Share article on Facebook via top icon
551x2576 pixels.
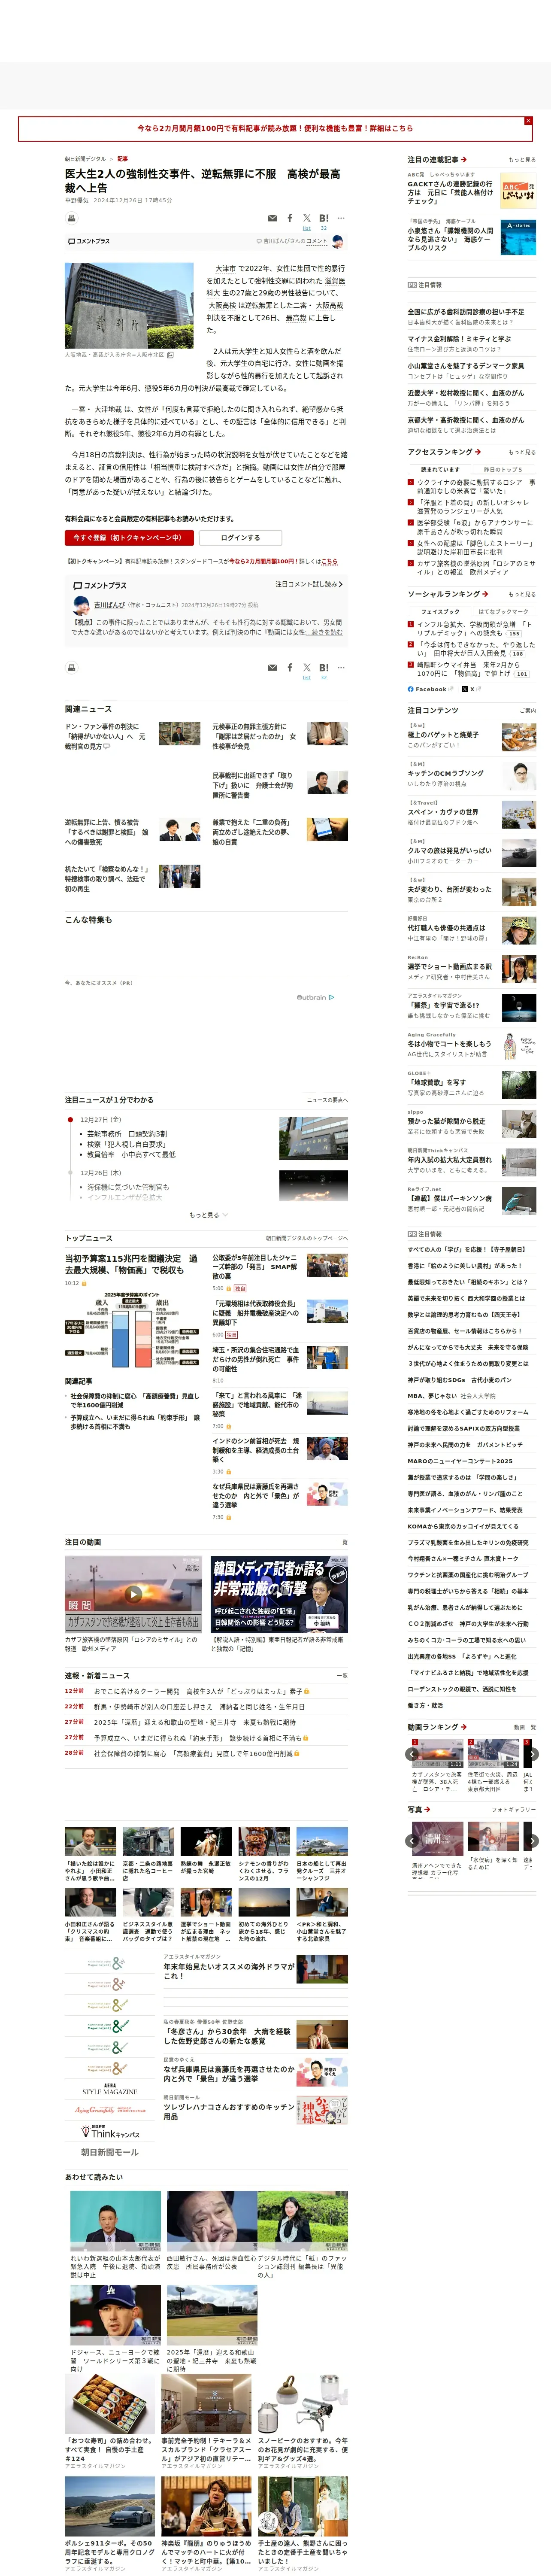pos(290,218)
